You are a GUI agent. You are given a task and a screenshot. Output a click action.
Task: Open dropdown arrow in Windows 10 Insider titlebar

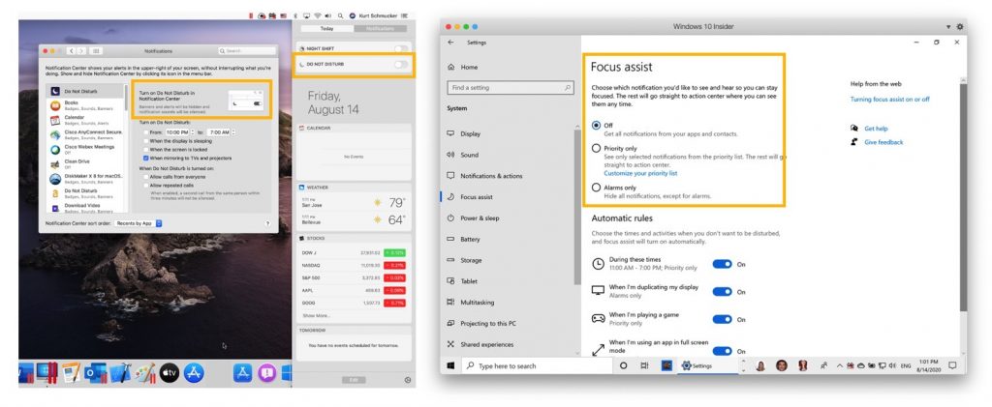tap(948, 26)
